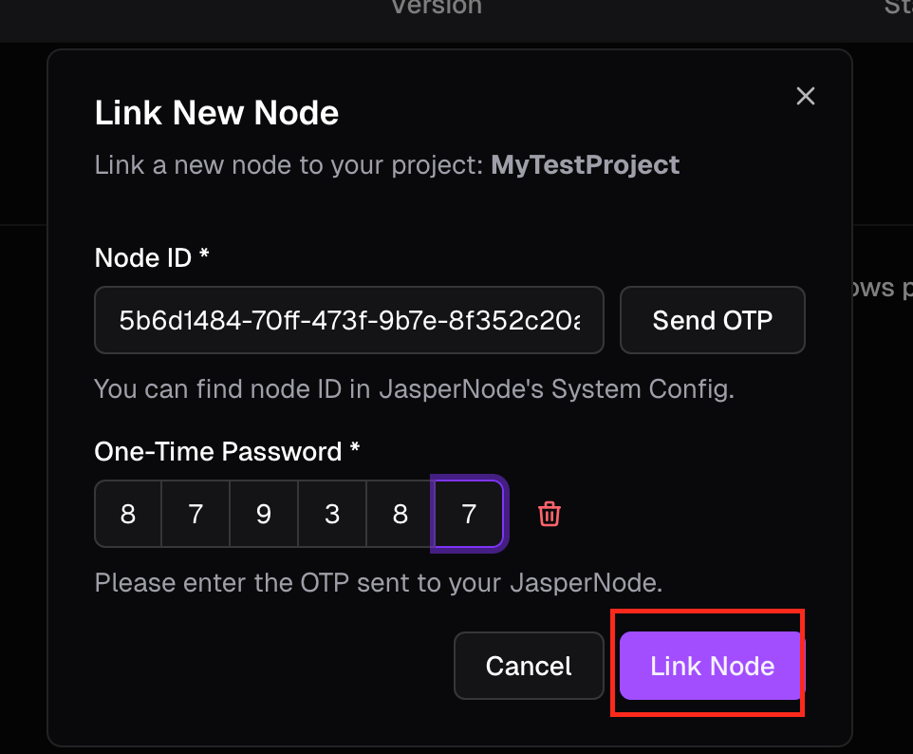
Task: Click the 'Please enter the OTP' helper text
Action: 378,581
